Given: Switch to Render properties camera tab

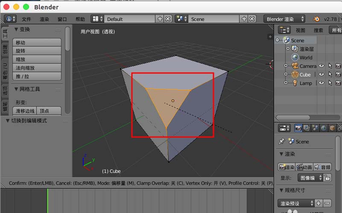Looking at the screenshot, I should [x=298, y=128].
